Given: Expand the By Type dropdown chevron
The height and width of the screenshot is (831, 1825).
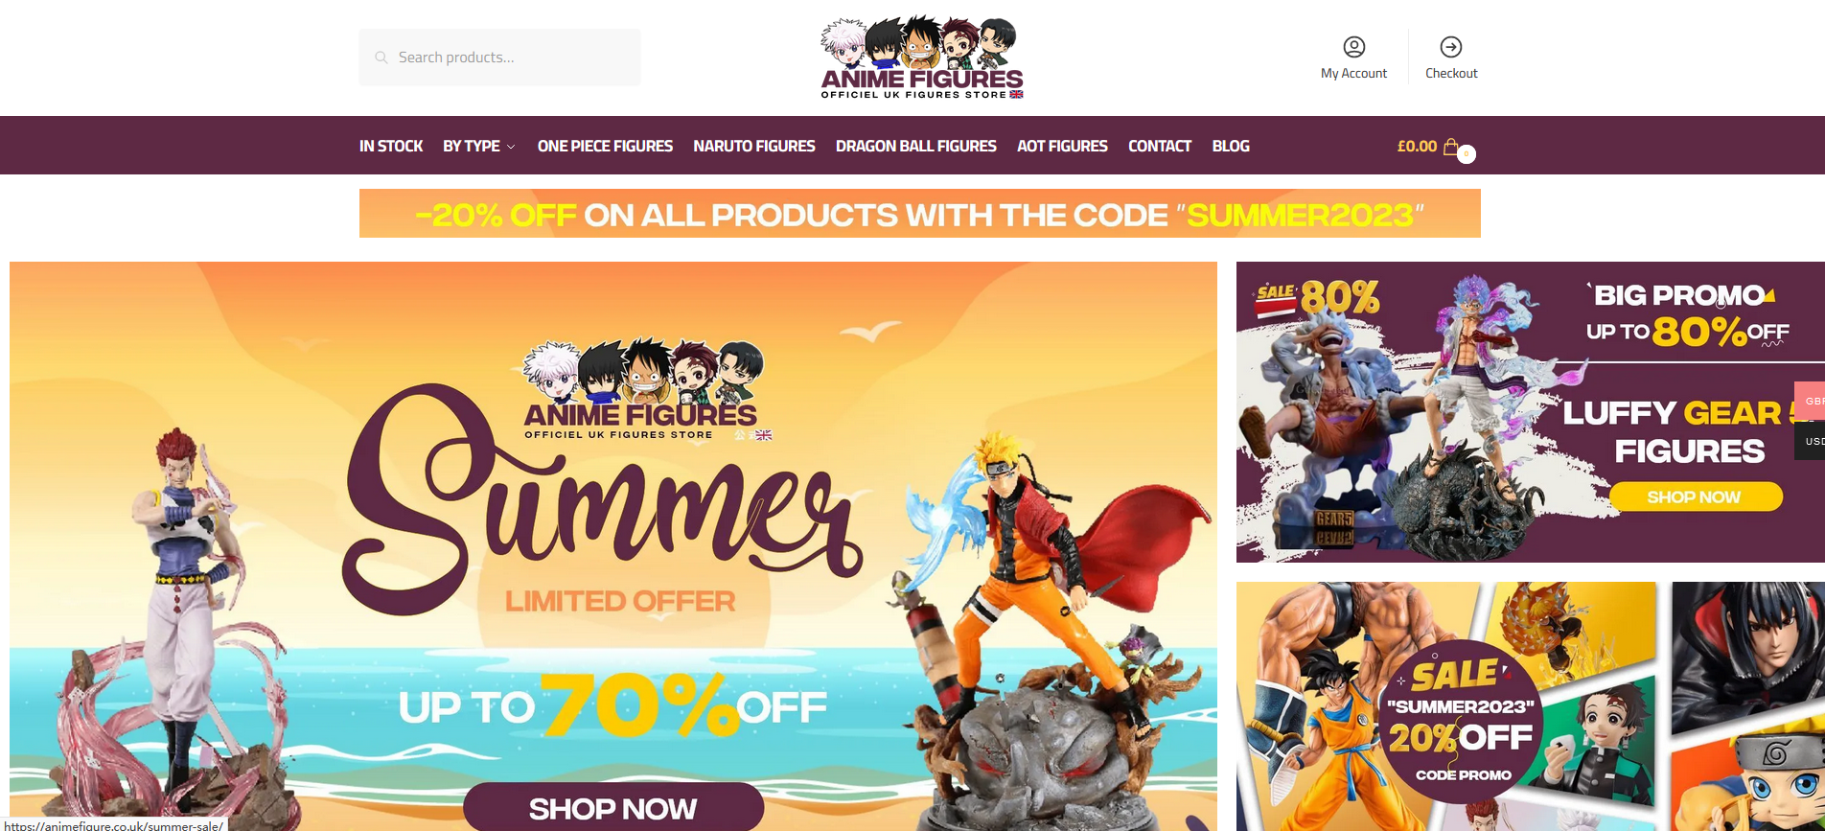Looking at the screenshot, I should pos(511,147).
